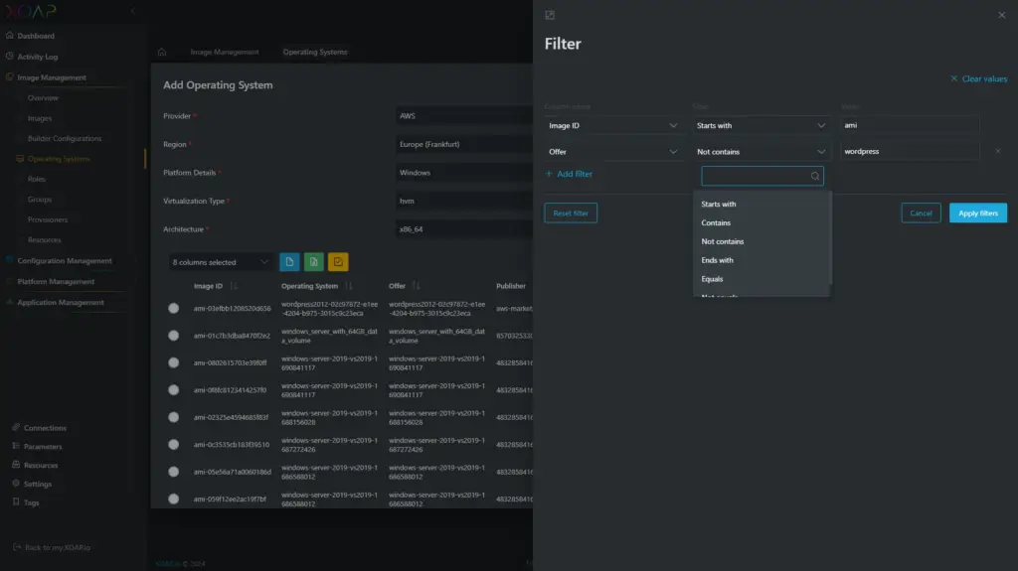This screenshot has height=571, width=1018.
Task: Open Connections in sidebar
Action: point(45,428)
